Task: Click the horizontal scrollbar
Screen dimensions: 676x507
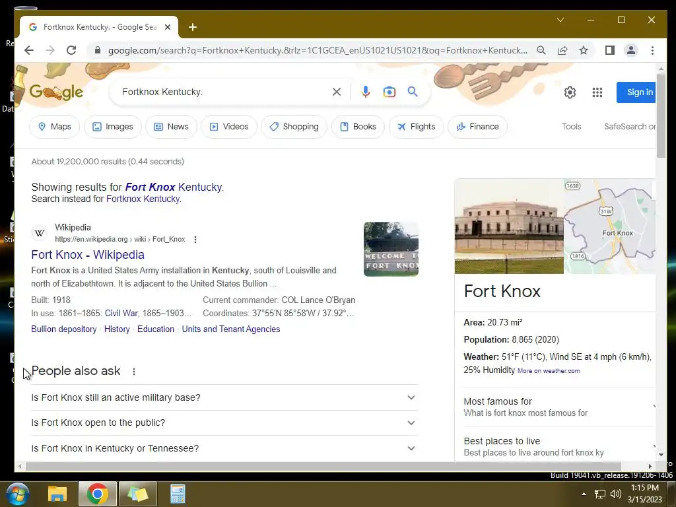Action: [323, 466]
